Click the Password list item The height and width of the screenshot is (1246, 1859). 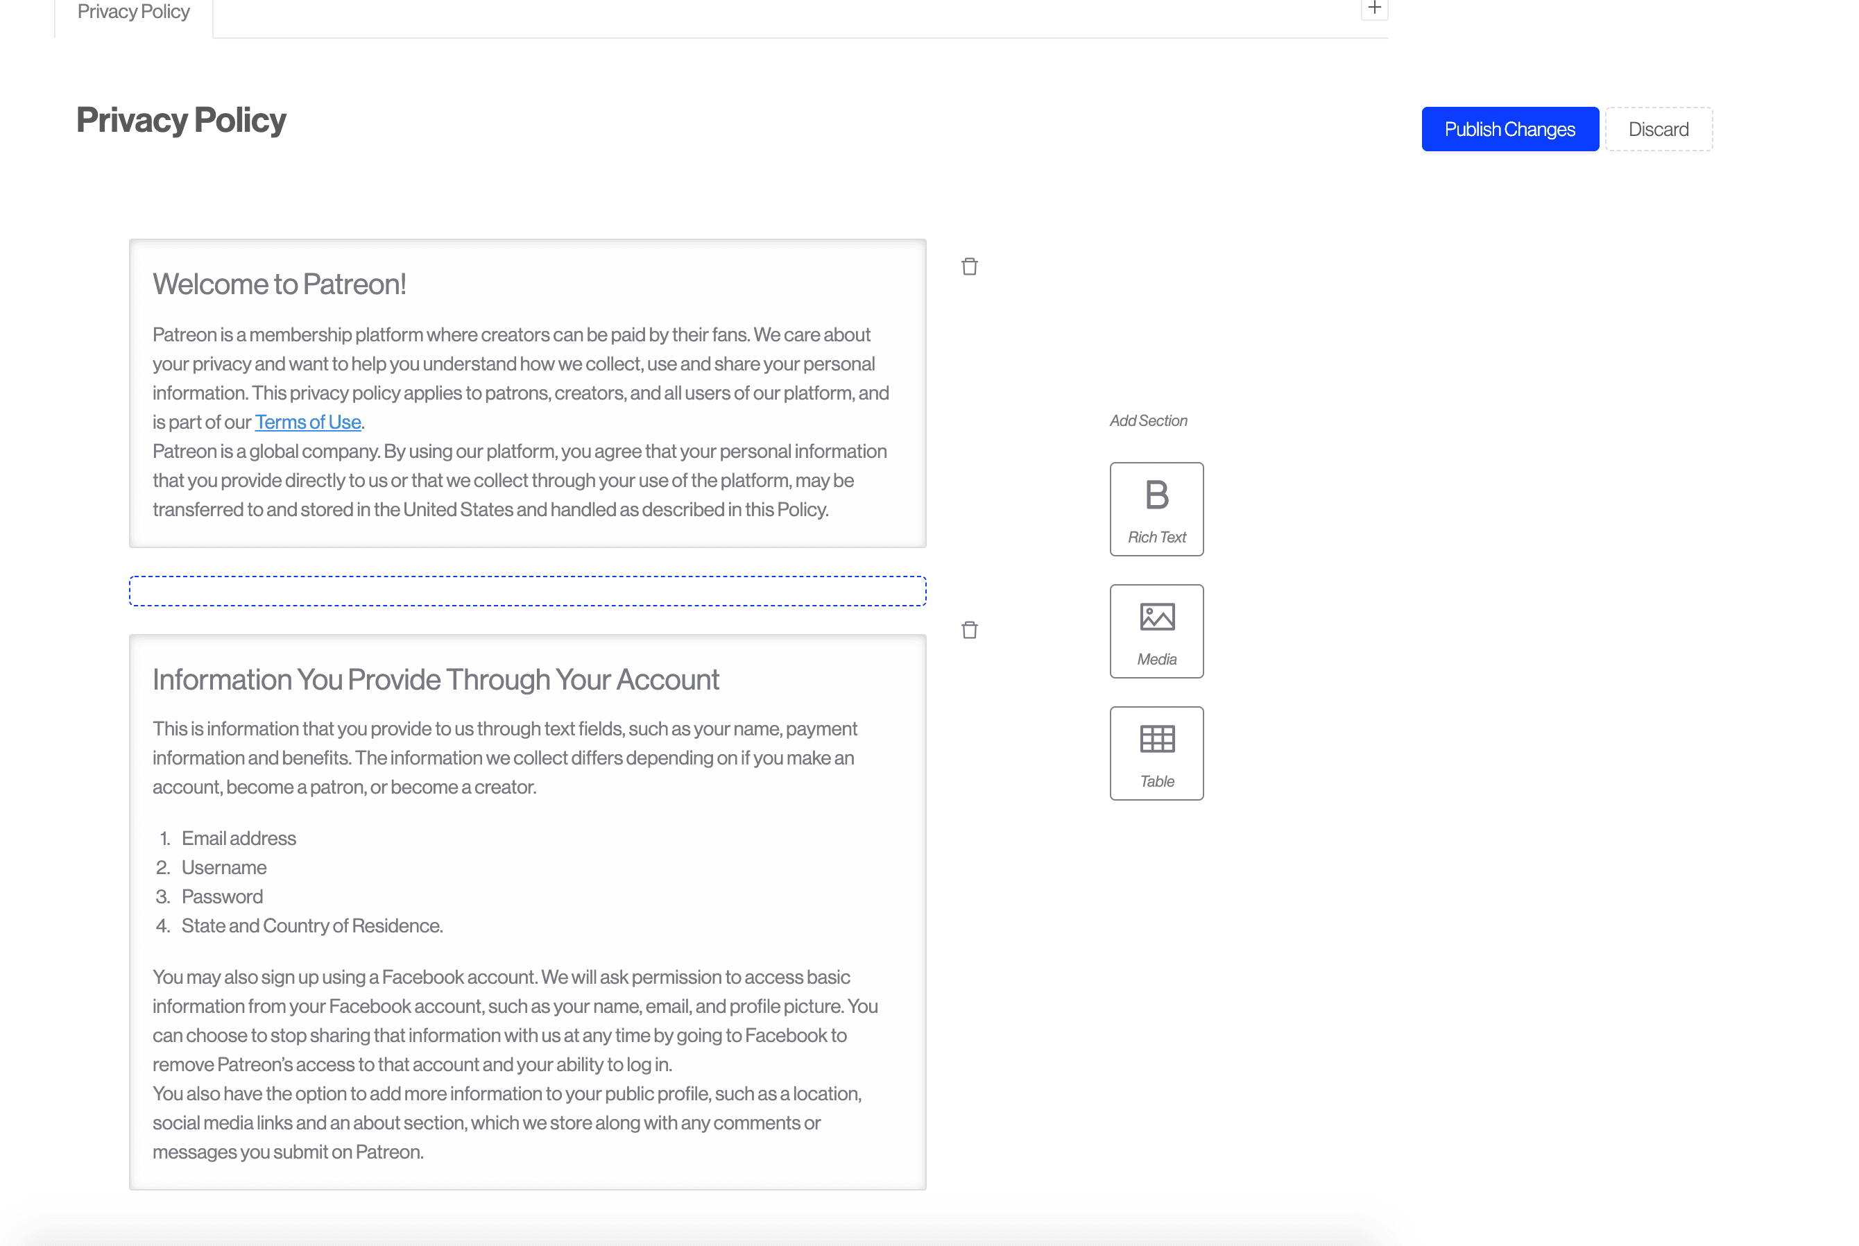pos(222,896)
